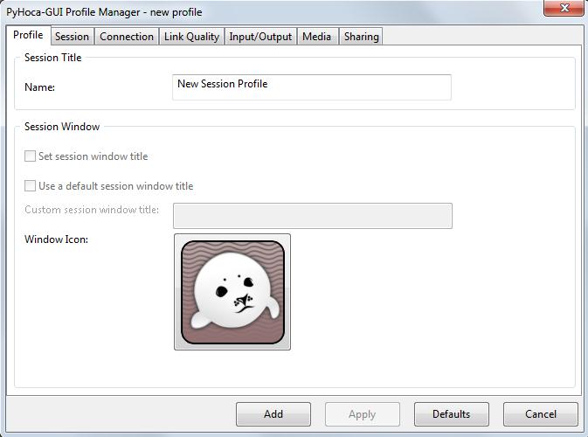Open the Connection tab
The width and height of the screenshot is (588, 437).
pyautogui.click(x=127, y=37)
